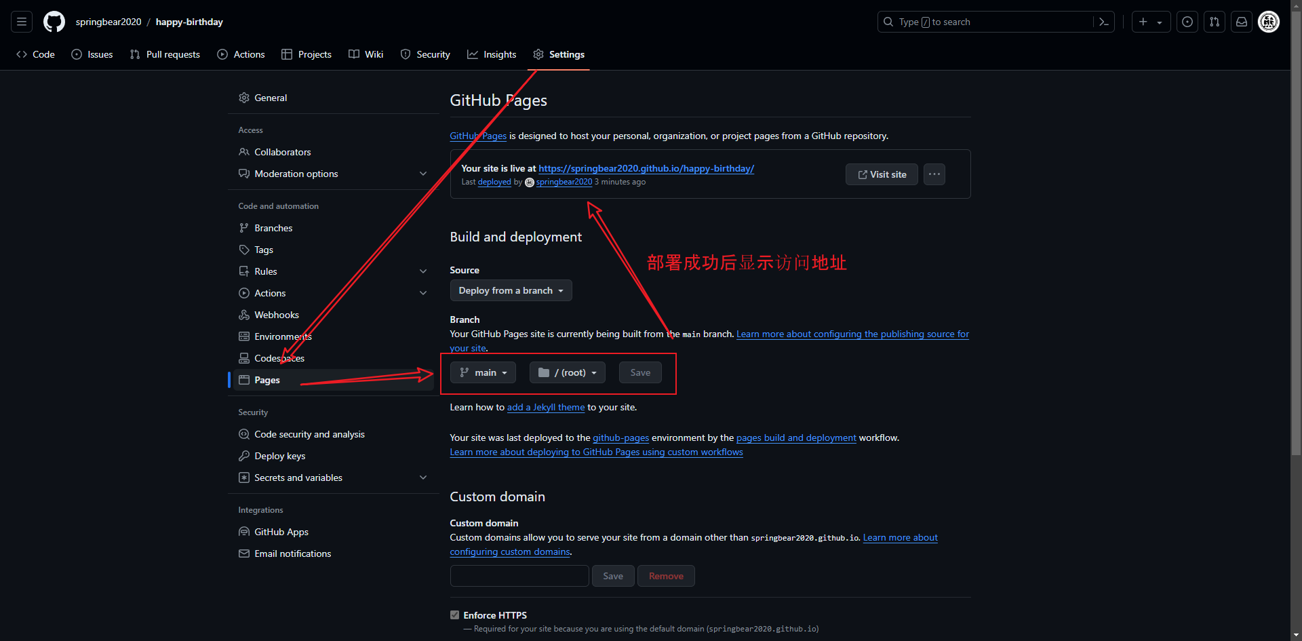Open the create-new dropdown caret
The width and height of the screenshot is (1302, 641).
[1160, 22]
